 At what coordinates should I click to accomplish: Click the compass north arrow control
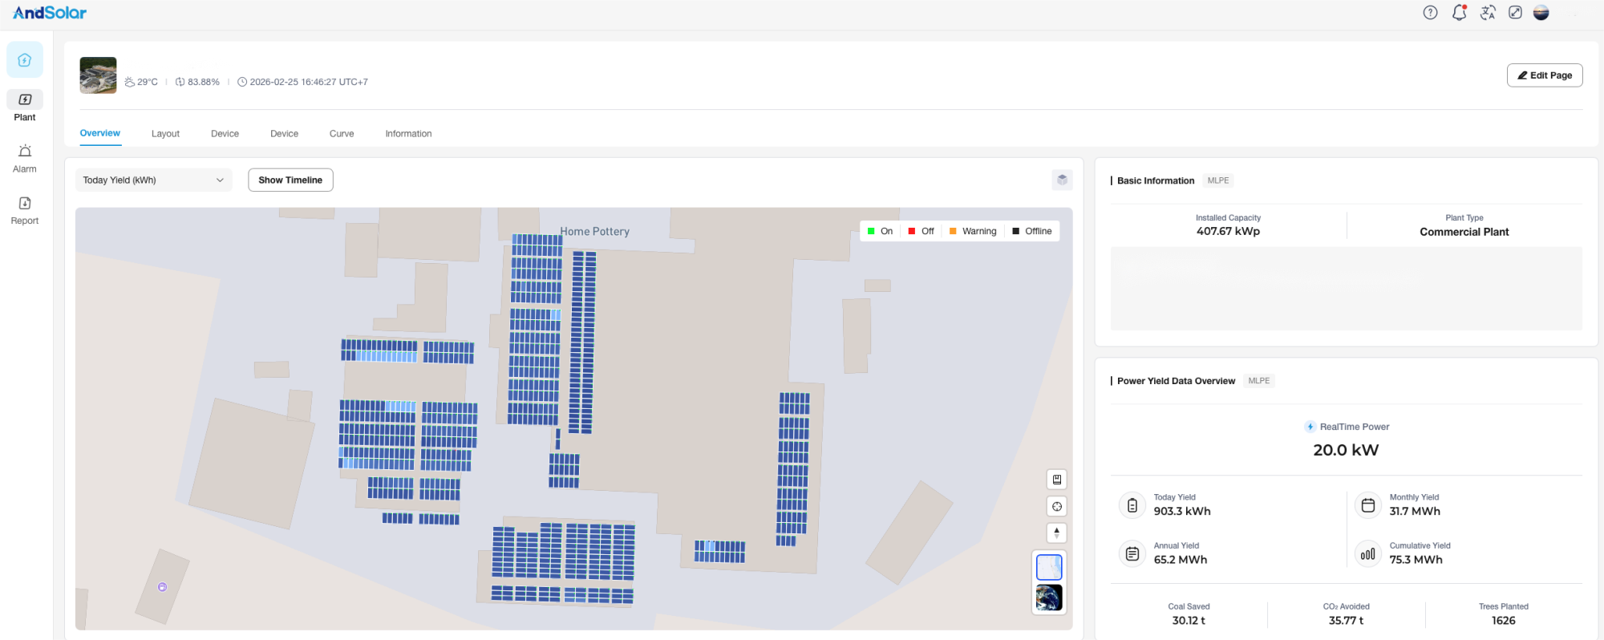coord(1057,533)
